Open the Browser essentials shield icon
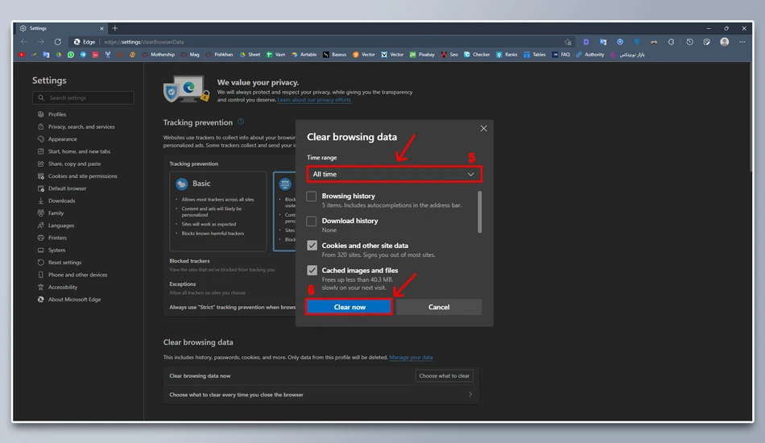Screen dimensions: 765x443 [706, 42]
